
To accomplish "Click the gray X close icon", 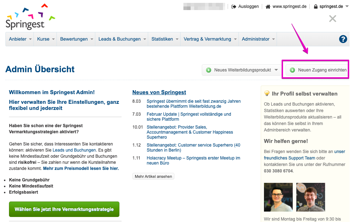I will tap(333, 19).
